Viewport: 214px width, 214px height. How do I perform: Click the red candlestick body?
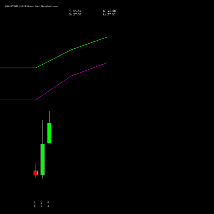pyautogui.click(x=36, y=173)
